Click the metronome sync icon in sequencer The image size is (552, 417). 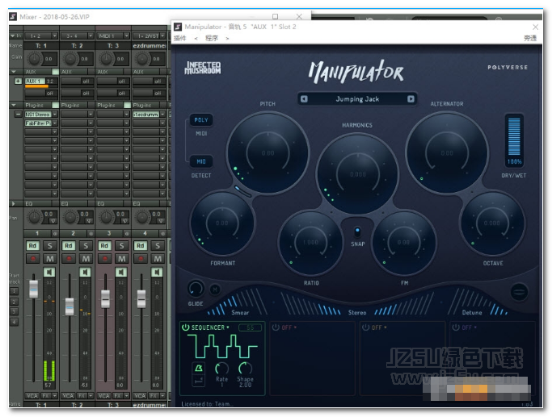(x=199, y=368)
